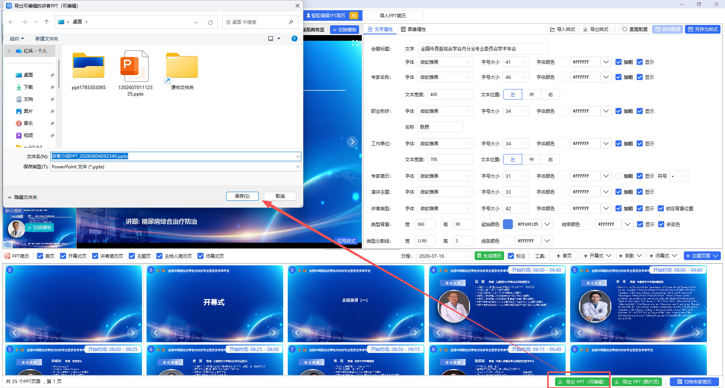725x388 pixels.
Task: Open 桌面 in the dialog sidebar
Action: point(28,75)
